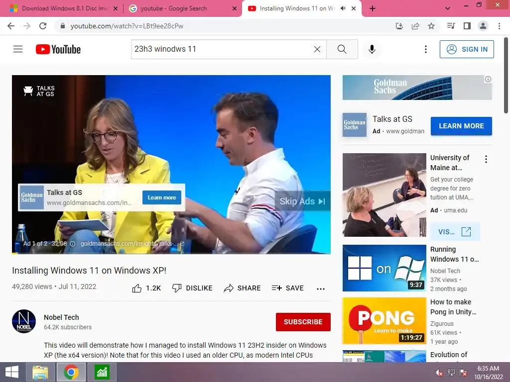Go to YouTube home via logo
The image size is (510, 382).
[58, 49]
